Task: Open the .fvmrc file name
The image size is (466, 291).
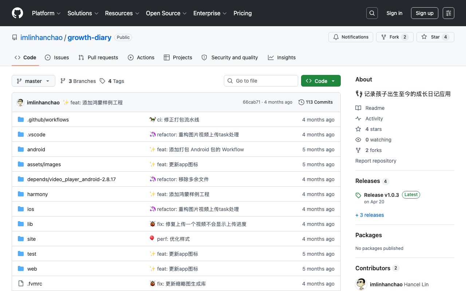Action: (x=35, y=284)
